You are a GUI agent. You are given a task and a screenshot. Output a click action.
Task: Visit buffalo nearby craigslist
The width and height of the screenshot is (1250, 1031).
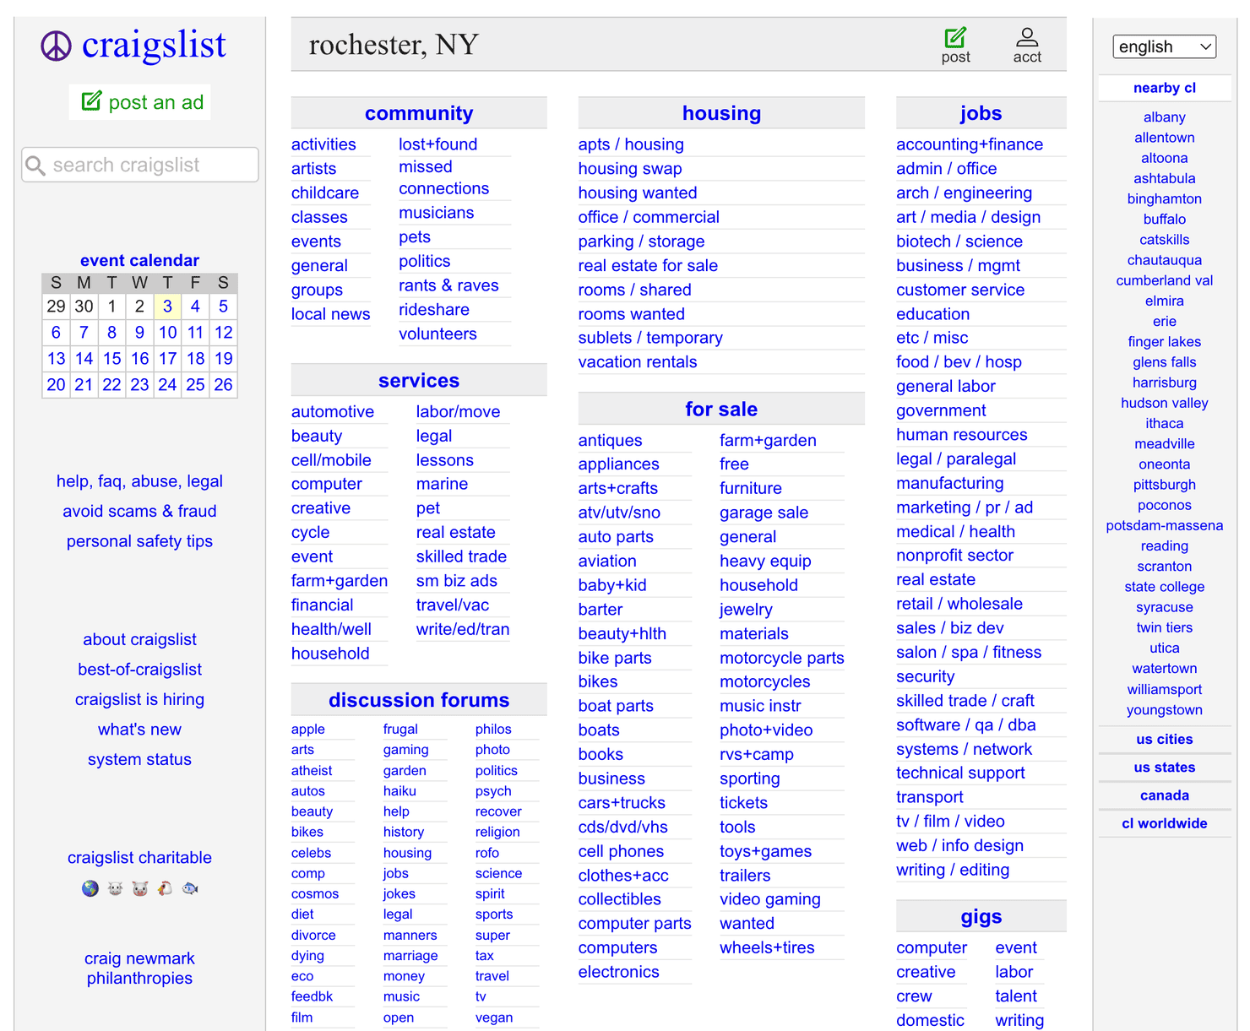pyautogui.click(x=1164, y=219)
